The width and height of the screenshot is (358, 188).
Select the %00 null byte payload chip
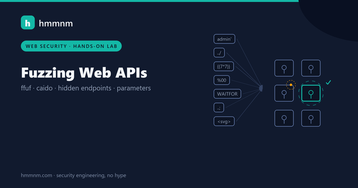point(222,80)
